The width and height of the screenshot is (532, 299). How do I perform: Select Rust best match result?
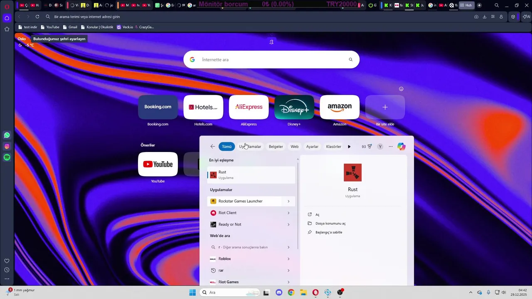coord(251,175)
